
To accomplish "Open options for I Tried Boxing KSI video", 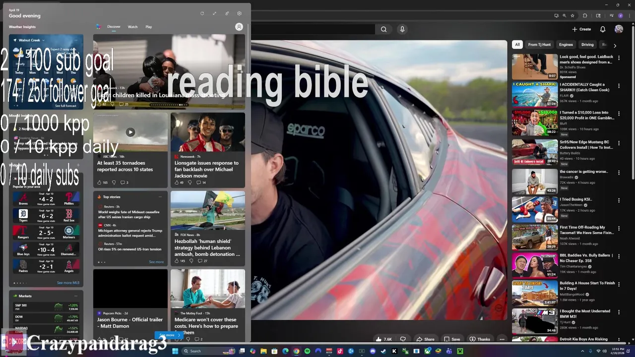I will pos(619,200).
